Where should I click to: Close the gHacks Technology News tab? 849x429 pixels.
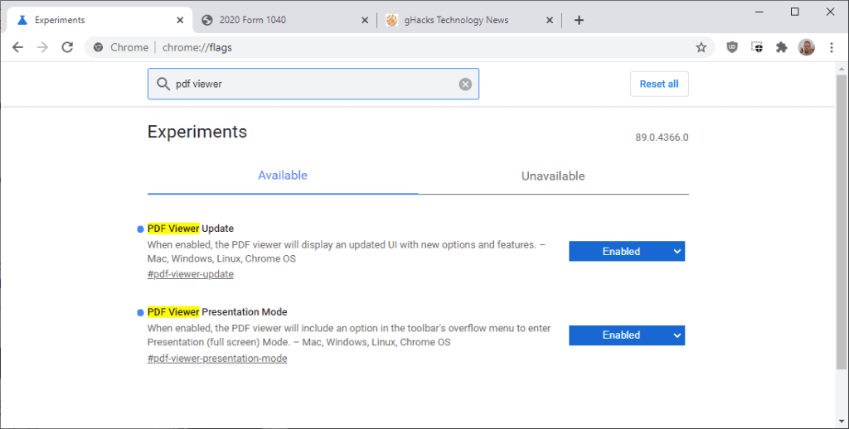tap(550, 20)
